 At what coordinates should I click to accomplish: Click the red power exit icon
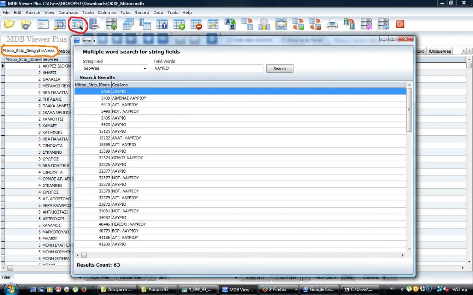400,24
